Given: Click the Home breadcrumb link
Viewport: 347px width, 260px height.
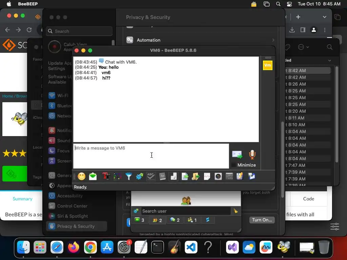Looking at the screenshot, I should [x=7, y=96].
